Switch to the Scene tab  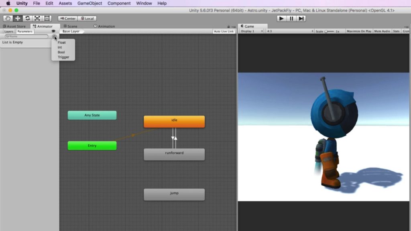click(x=71, y=26)
